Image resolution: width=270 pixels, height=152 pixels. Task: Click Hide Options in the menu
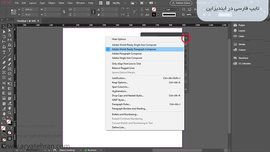click(x=119, y=39)
